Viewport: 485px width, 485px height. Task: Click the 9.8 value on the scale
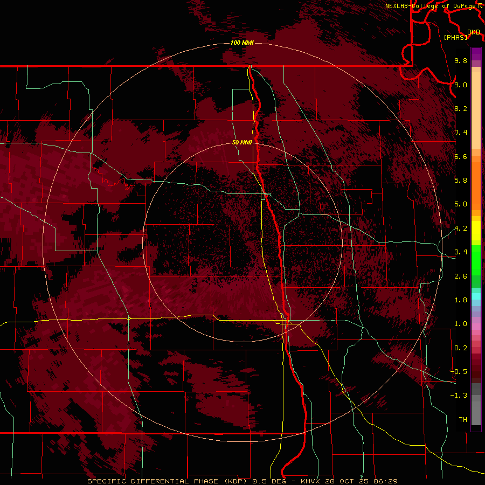pos(461,60)
